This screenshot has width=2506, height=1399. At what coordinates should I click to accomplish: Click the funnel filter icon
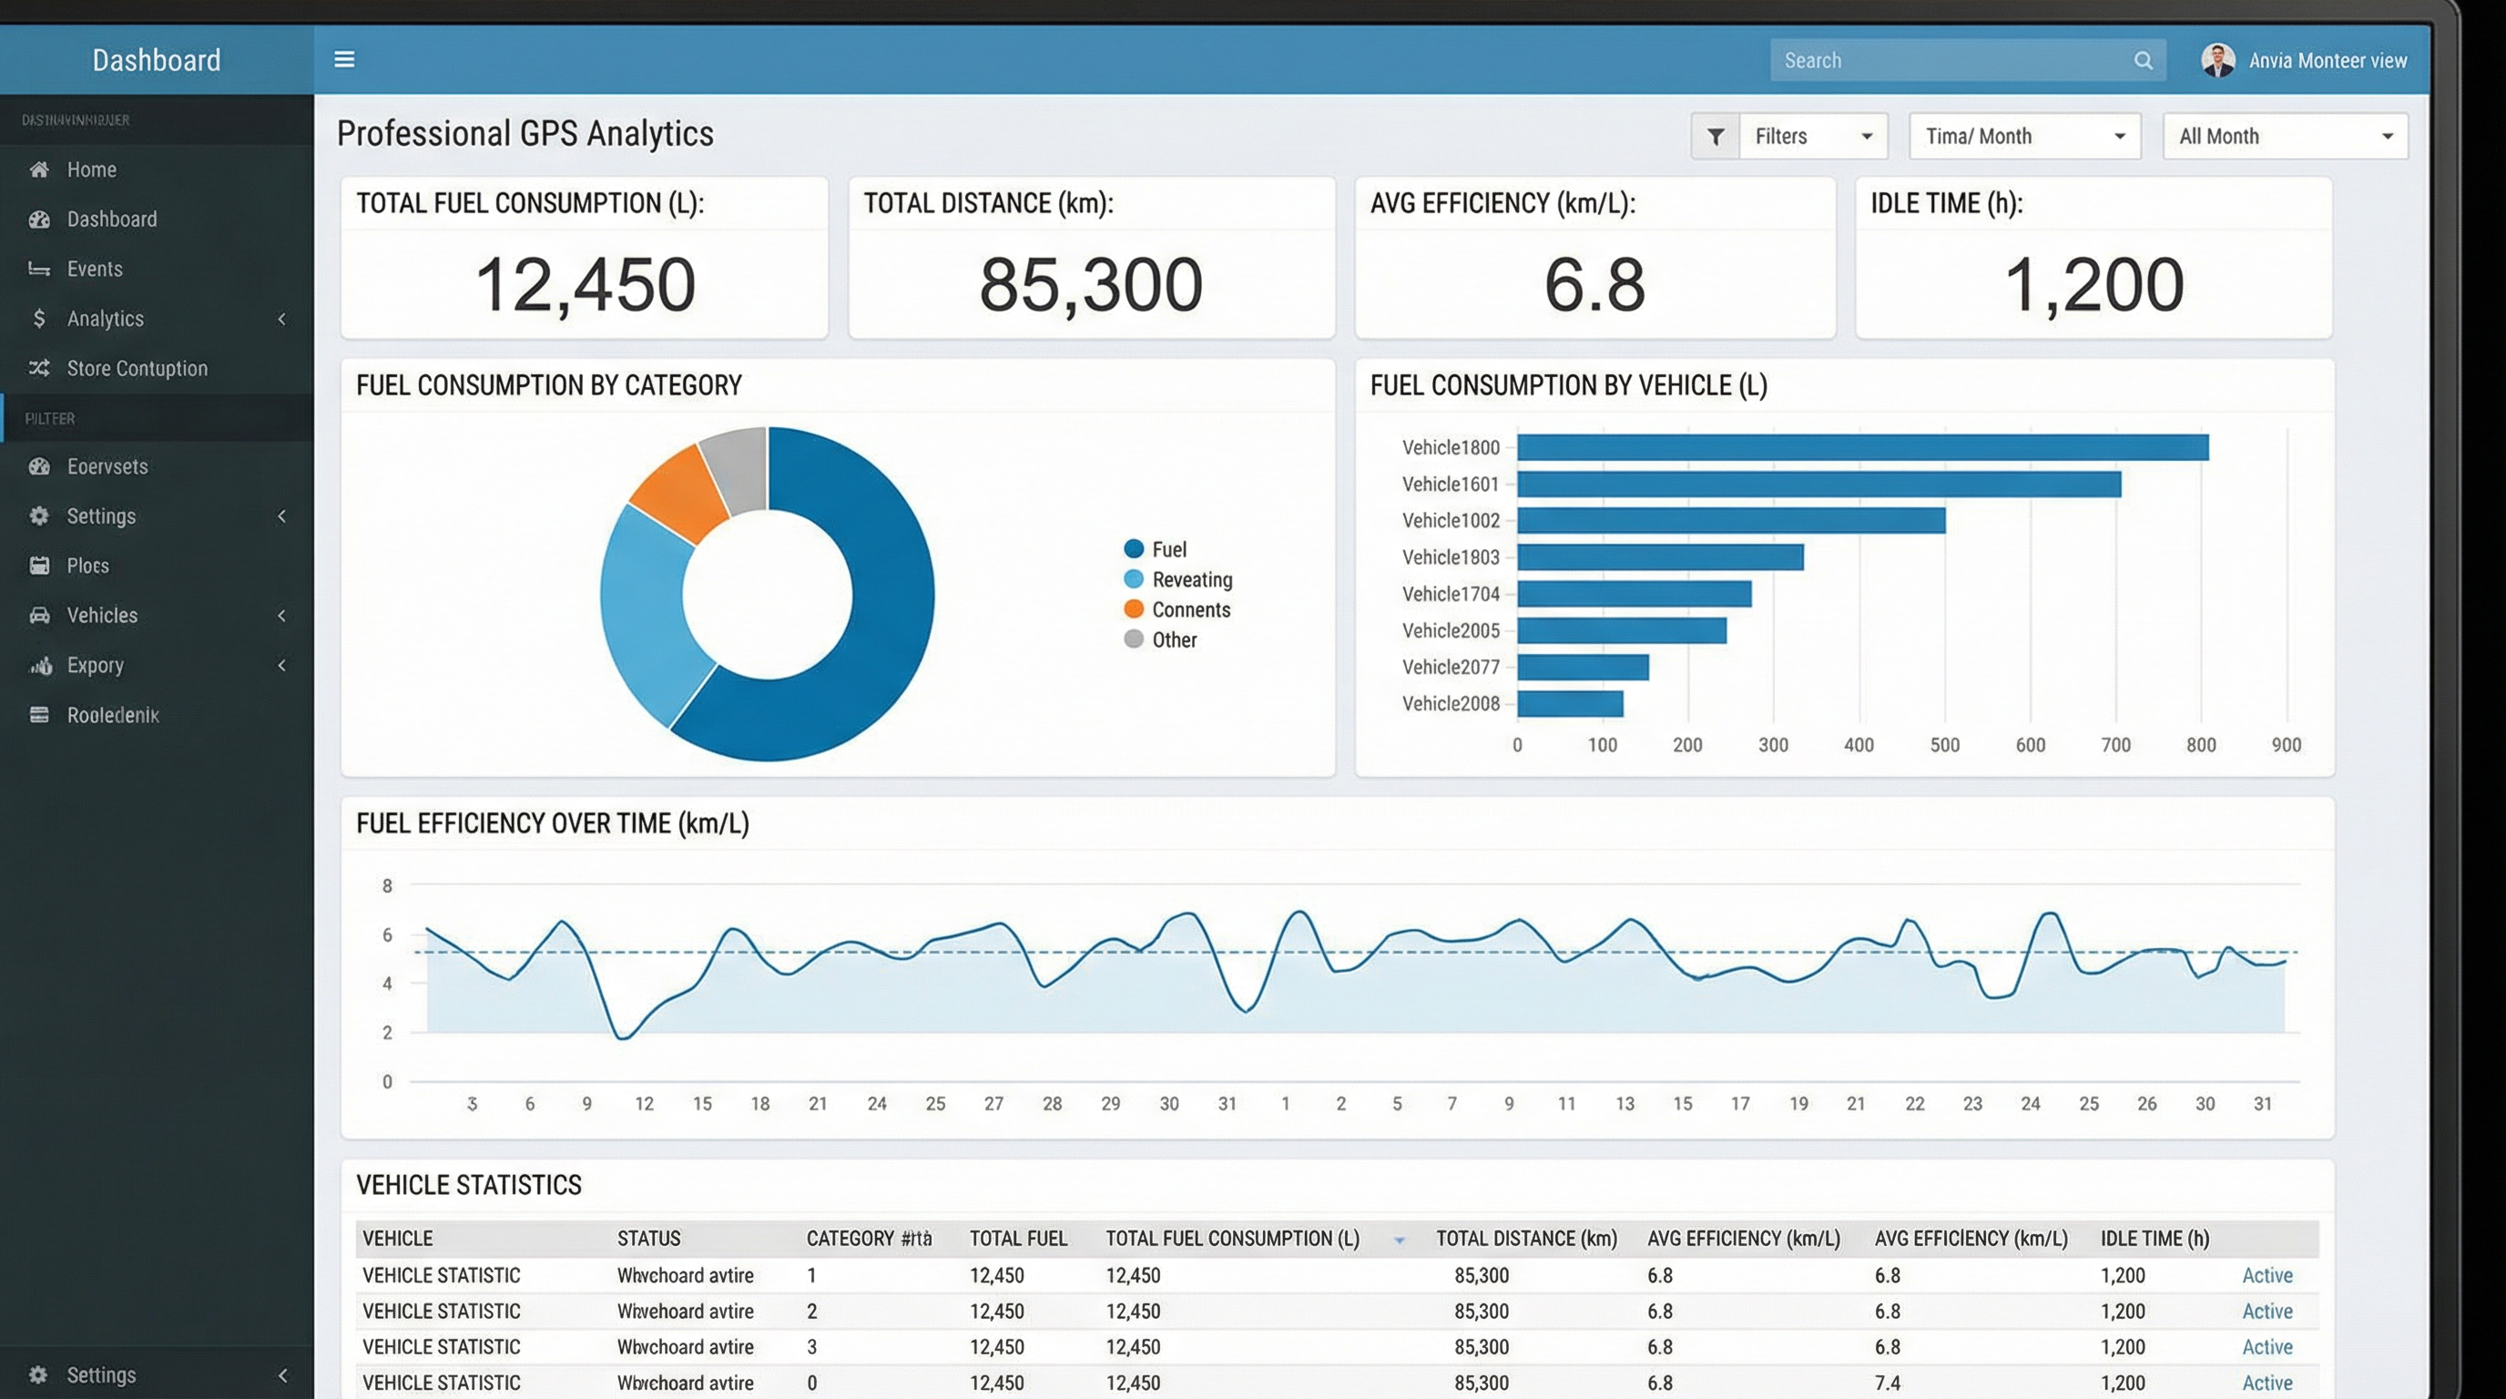1715,137
